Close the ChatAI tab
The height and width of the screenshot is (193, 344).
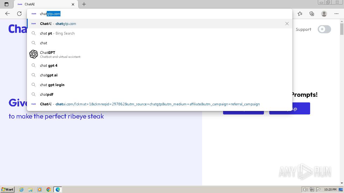[73, 4]
